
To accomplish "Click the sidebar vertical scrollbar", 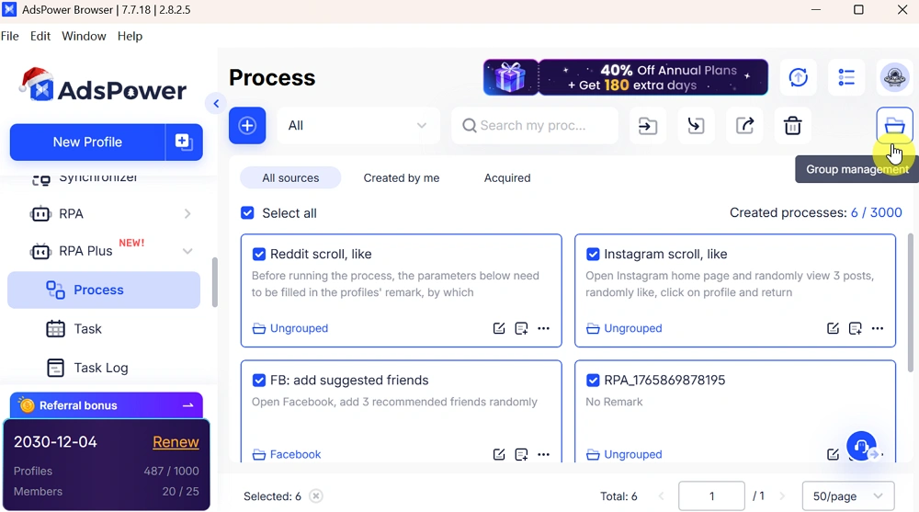I will coord(214,282).
